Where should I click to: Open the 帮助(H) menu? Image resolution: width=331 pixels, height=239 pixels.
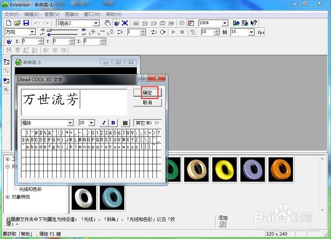pyautogui.click(x=114, y=14)
